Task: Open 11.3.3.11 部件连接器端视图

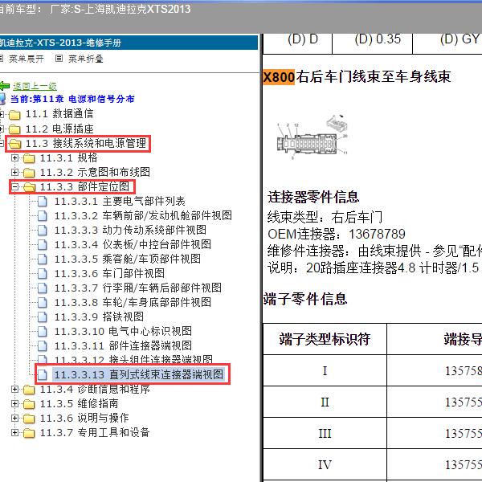Action: point(123,345)
